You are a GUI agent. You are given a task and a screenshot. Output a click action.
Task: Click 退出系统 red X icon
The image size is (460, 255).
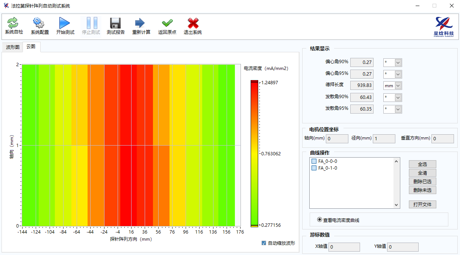tap(193, 24)
